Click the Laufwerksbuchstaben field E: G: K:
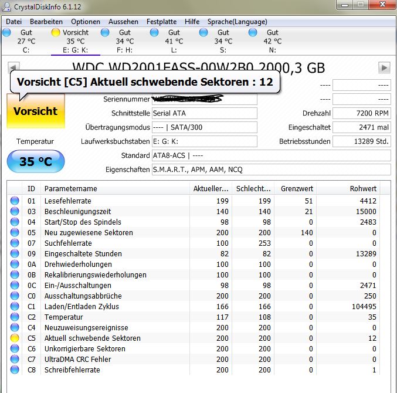Screen dimensions: 397x393 click(x=205, y=141)
